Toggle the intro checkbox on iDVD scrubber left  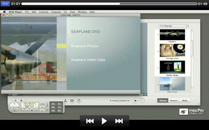pyautogui.click(x=9, y=95)
